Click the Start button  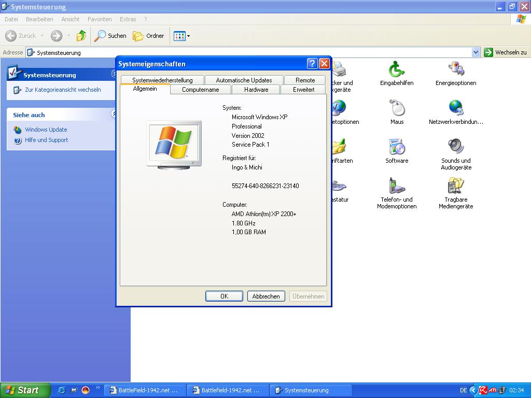[x=24, y=390]
